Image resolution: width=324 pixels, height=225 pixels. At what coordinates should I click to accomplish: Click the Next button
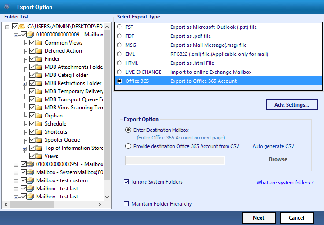pos(259,218)
